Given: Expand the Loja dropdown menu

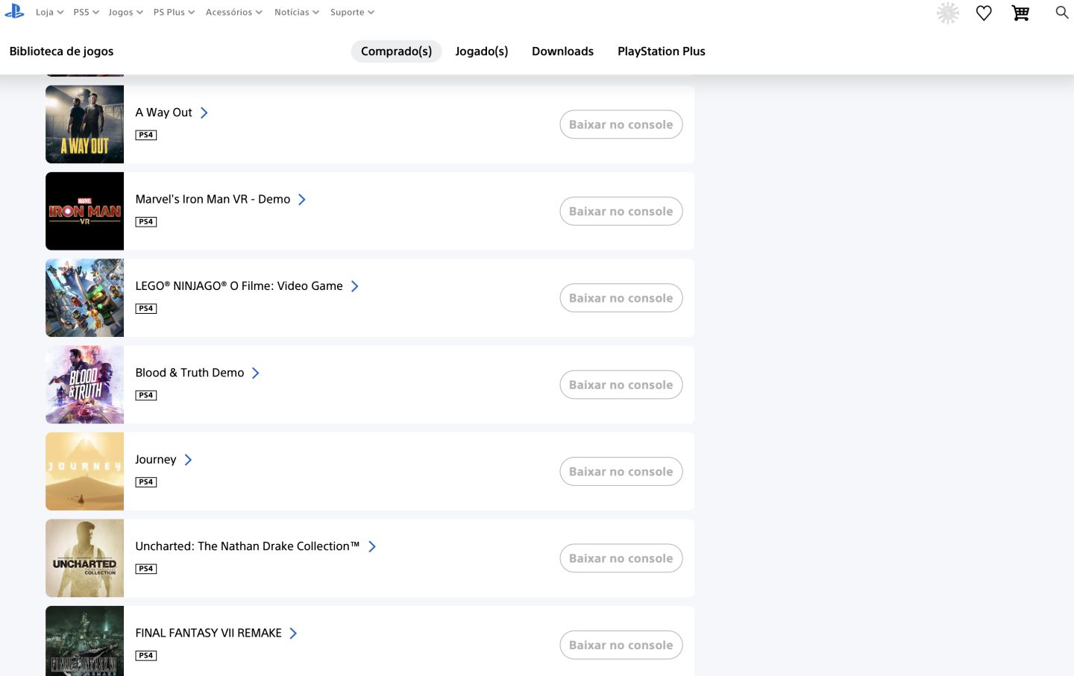Looking at the screenshot, I should point(49,12).
